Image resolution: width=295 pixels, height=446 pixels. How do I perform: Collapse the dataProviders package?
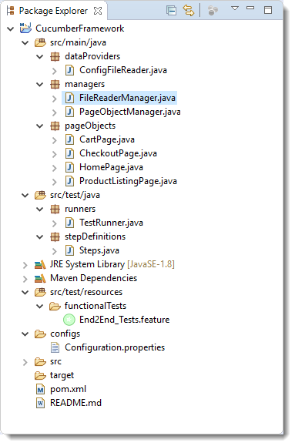[40, 56]
